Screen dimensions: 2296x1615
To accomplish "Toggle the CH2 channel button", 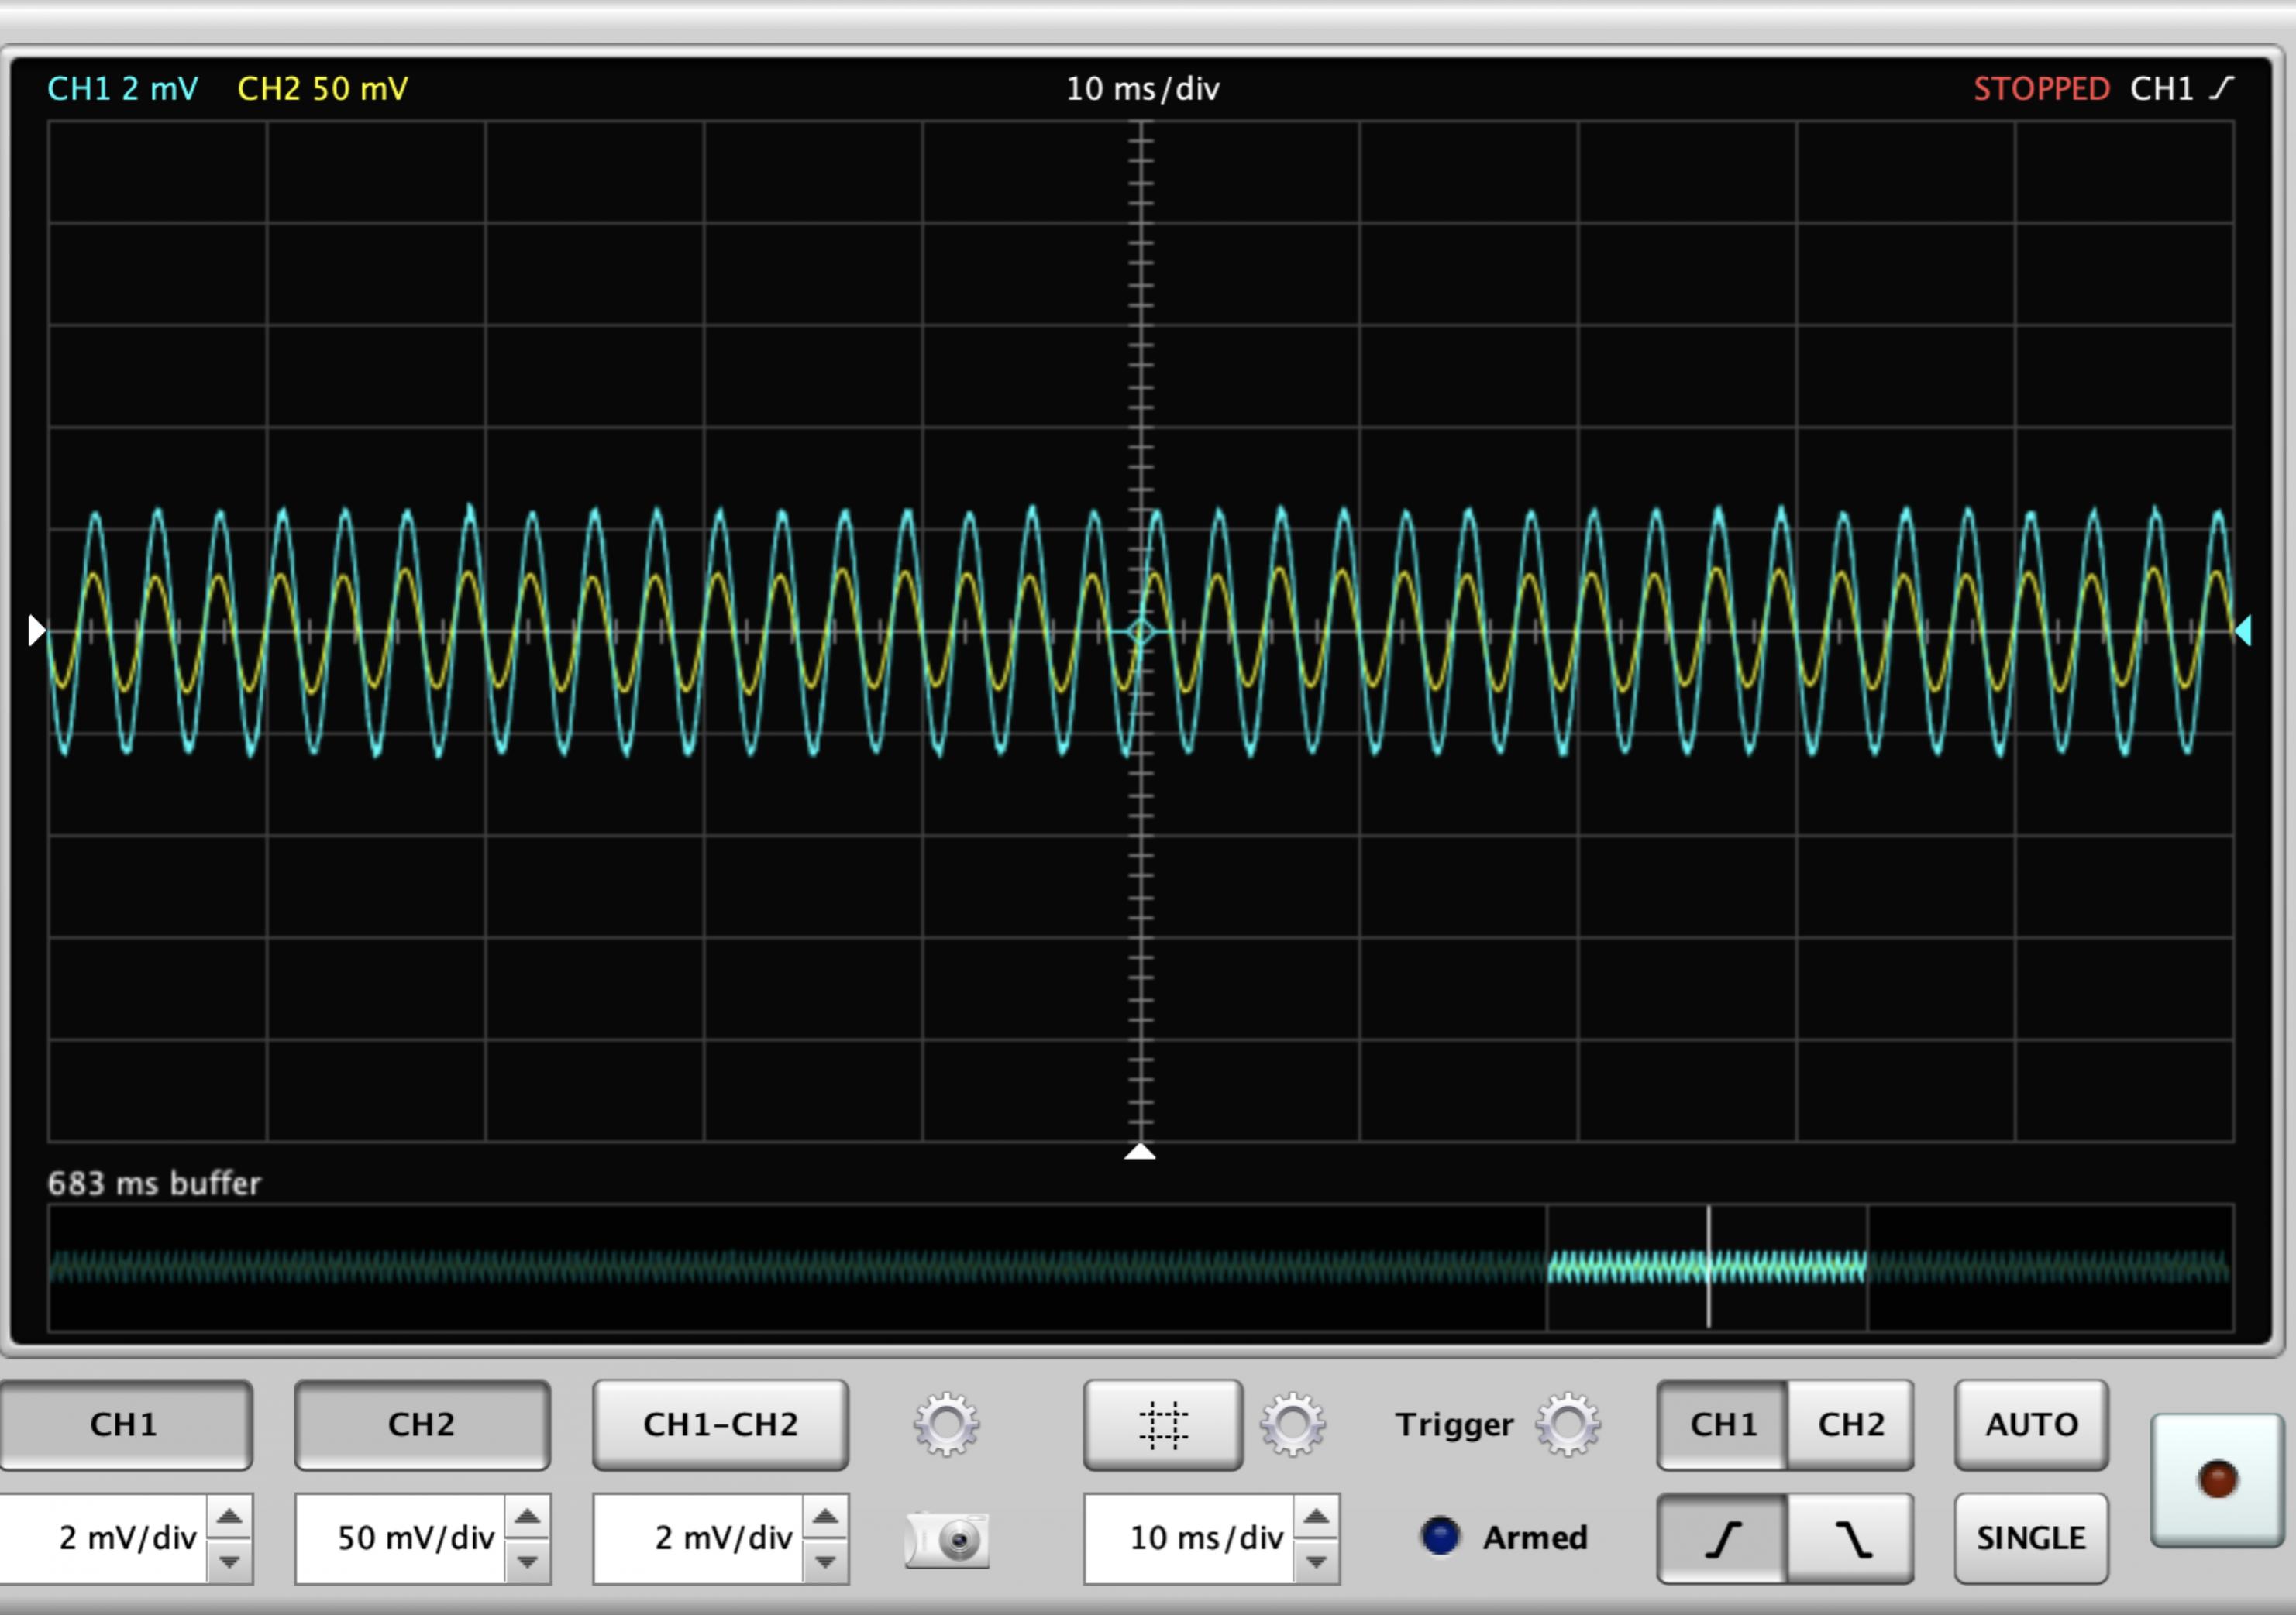I will (x=422, y=1424).
